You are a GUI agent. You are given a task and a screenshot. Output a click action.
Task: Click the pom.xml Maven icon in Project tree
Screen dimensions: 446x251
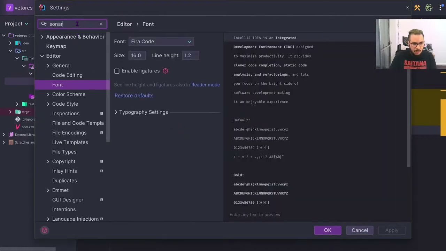(18, 127)
